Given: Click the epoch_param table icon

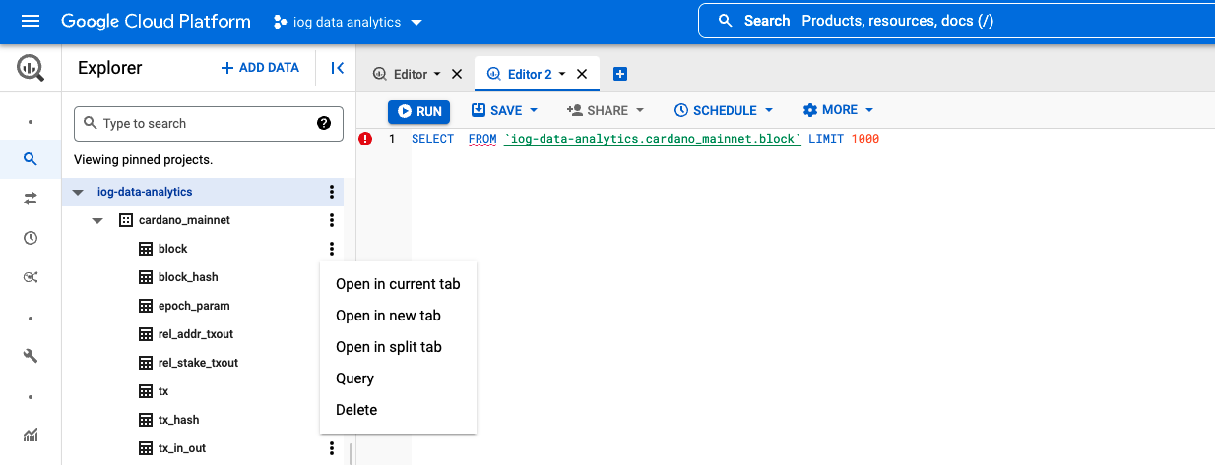Looking at the screenshot, I should coord(146,306).
